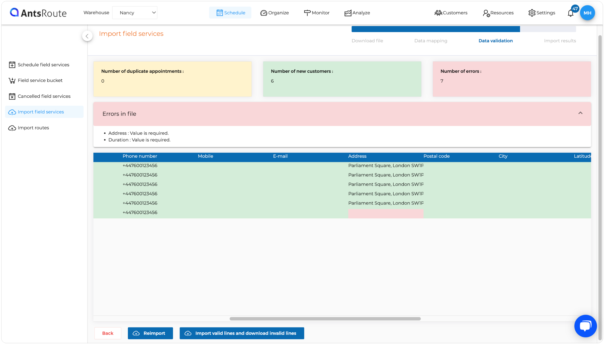This screenshot has width=604, height=344.
Task: Click the Postal code column header
Action: click(x=437, y=156)
